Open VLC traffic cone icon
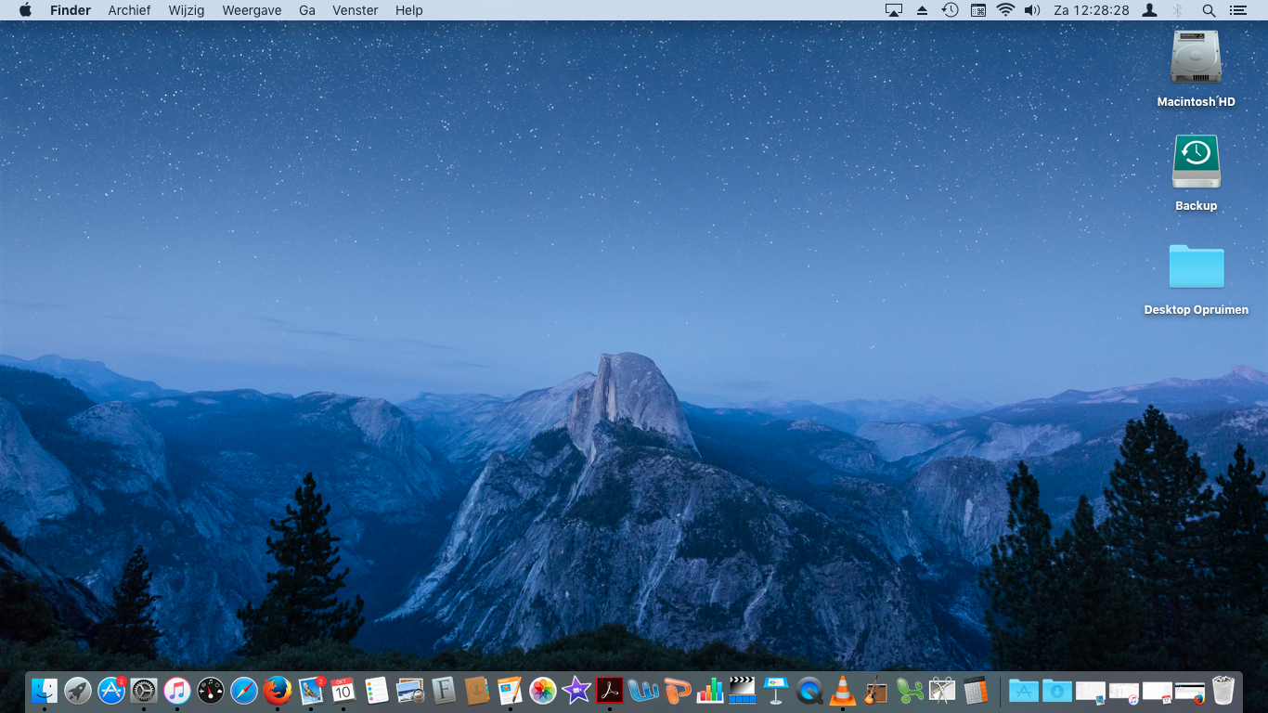 click(843, 690)
